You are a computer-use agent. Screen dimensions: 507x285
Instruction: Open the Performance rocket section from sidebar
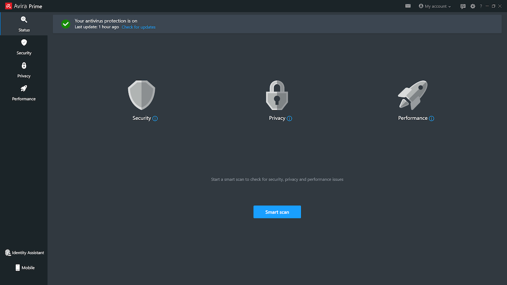[24, 88]
